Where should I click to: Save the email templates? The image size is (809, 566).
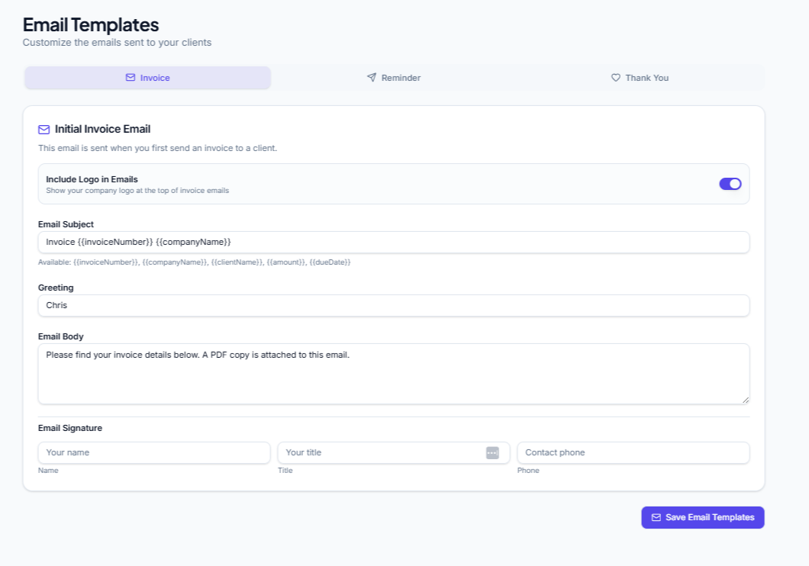[x=702, y=517]
